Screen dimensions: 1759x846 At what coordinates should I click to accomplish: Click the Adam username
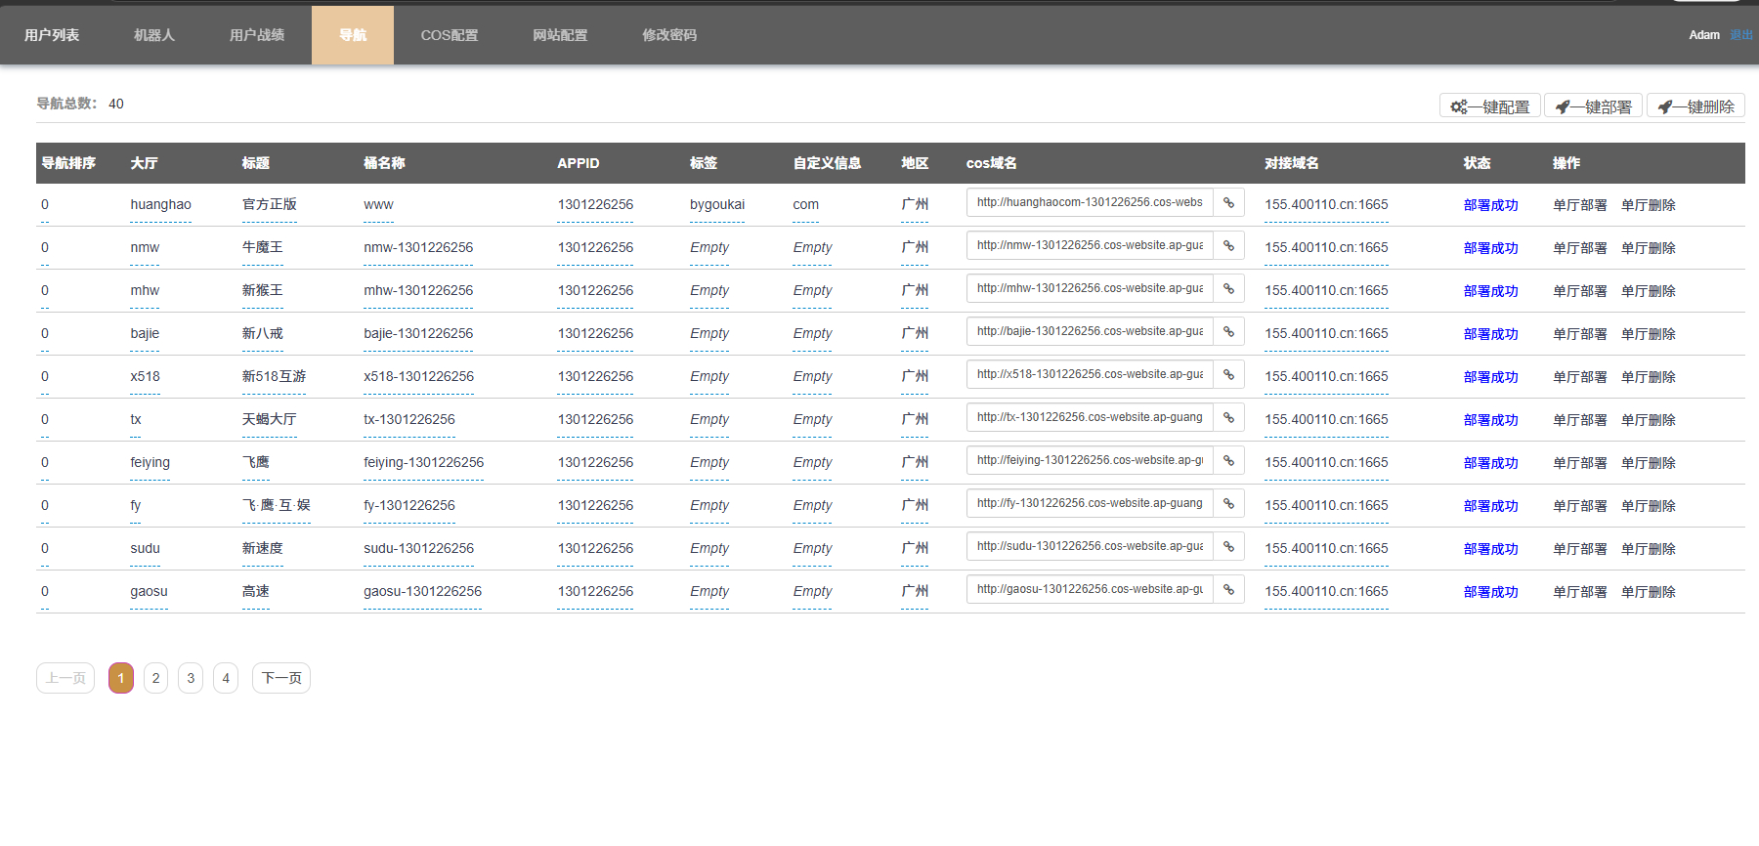tap(1704, 35)
